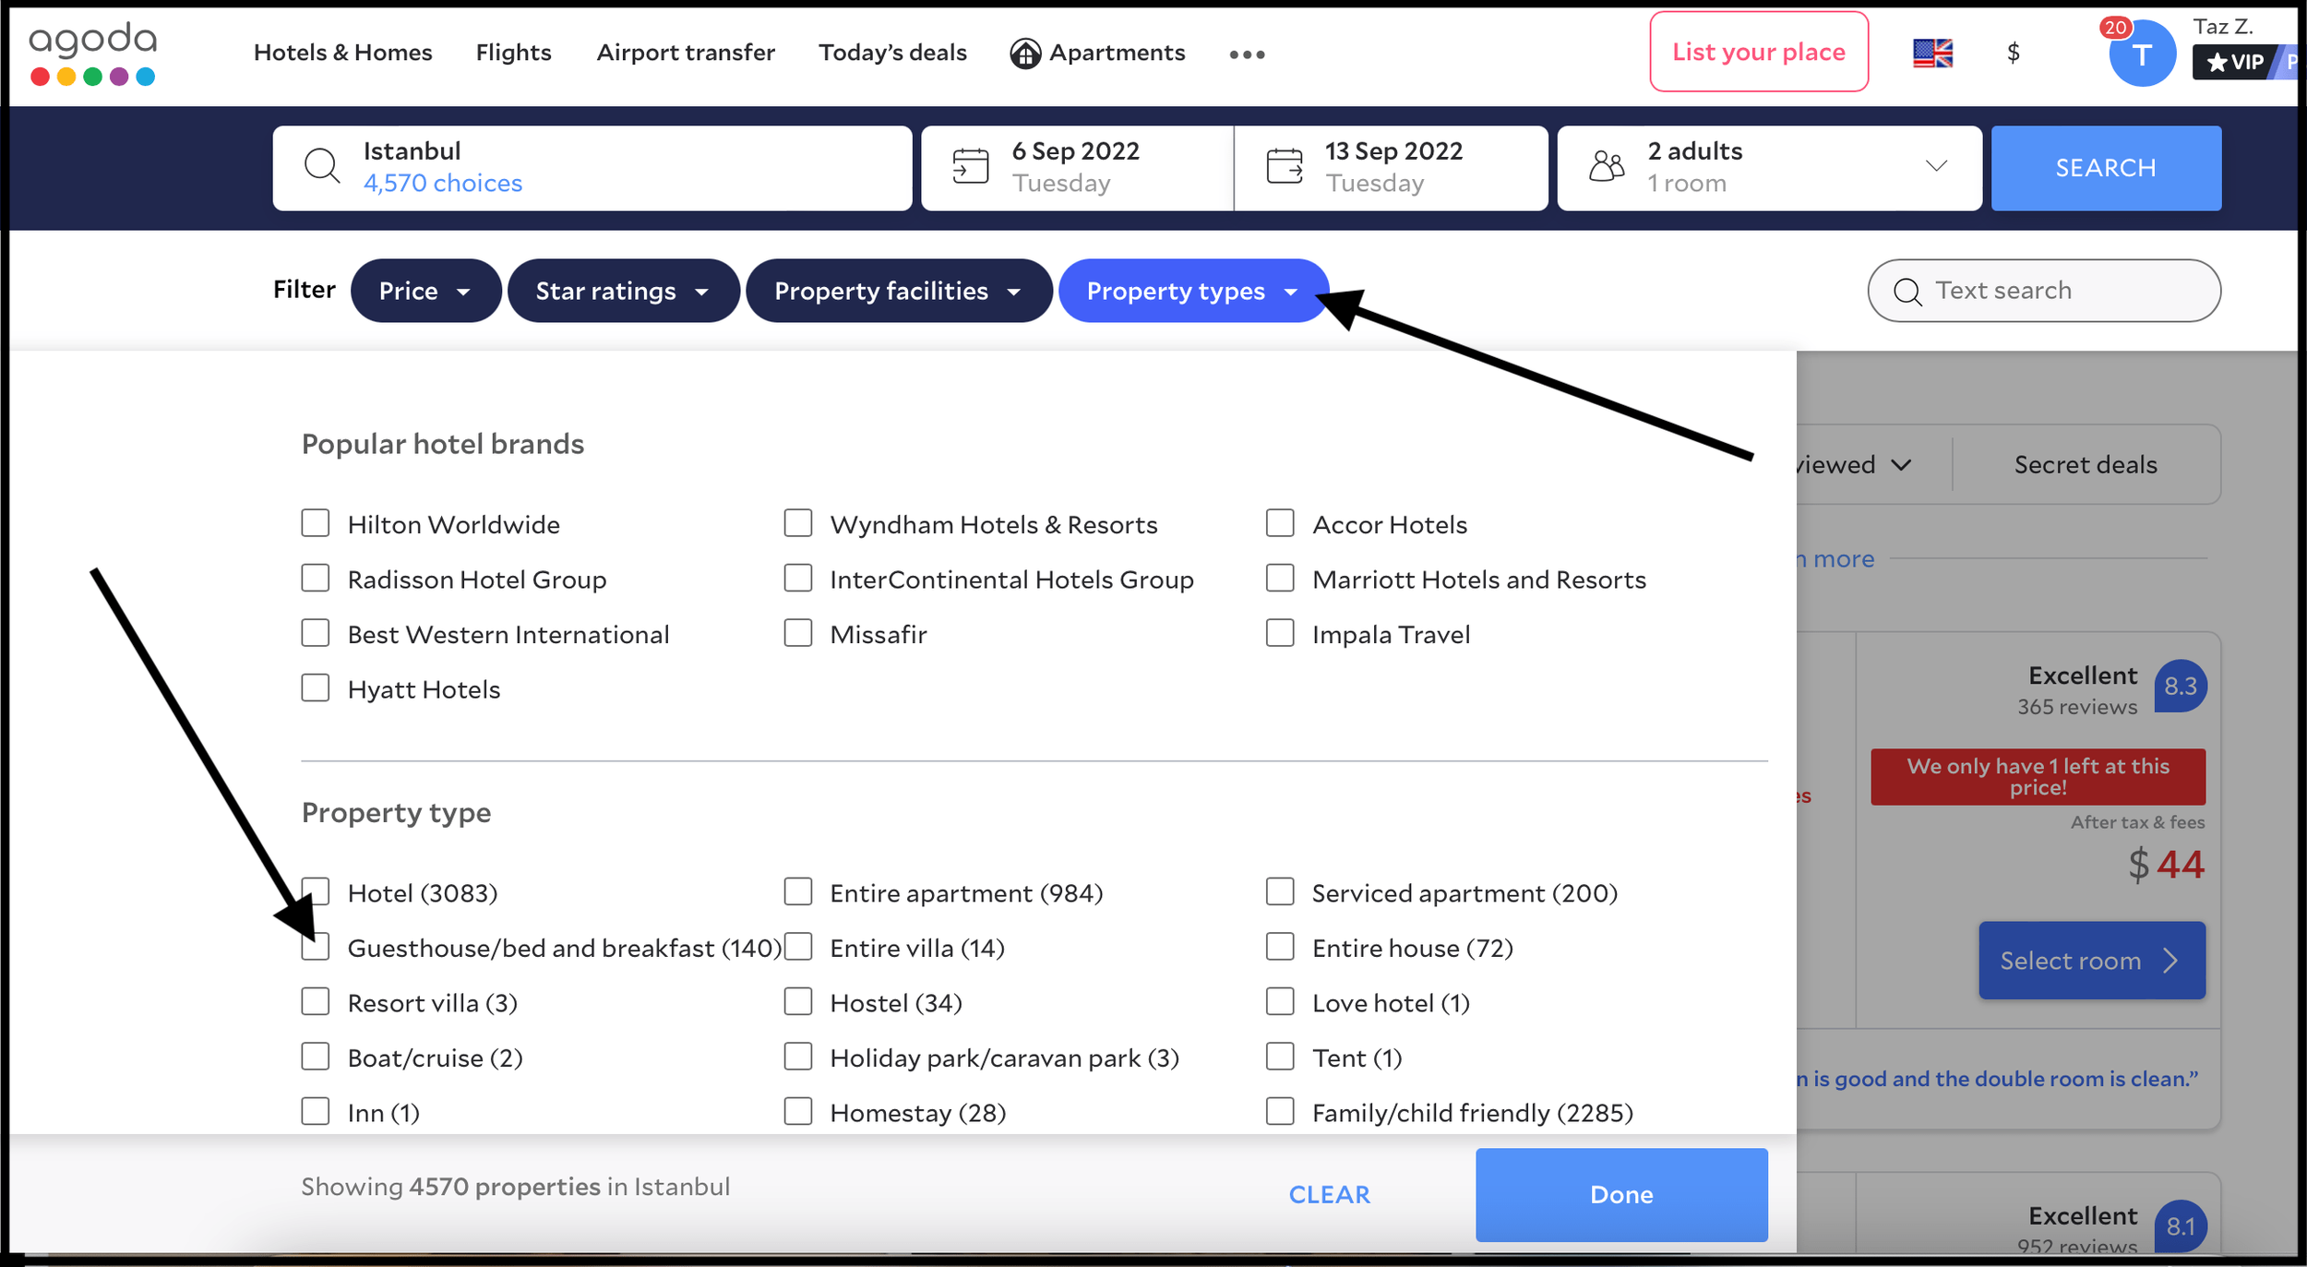
Task: Open the three-dots more menu
Action: click(x=1246, y=54)
